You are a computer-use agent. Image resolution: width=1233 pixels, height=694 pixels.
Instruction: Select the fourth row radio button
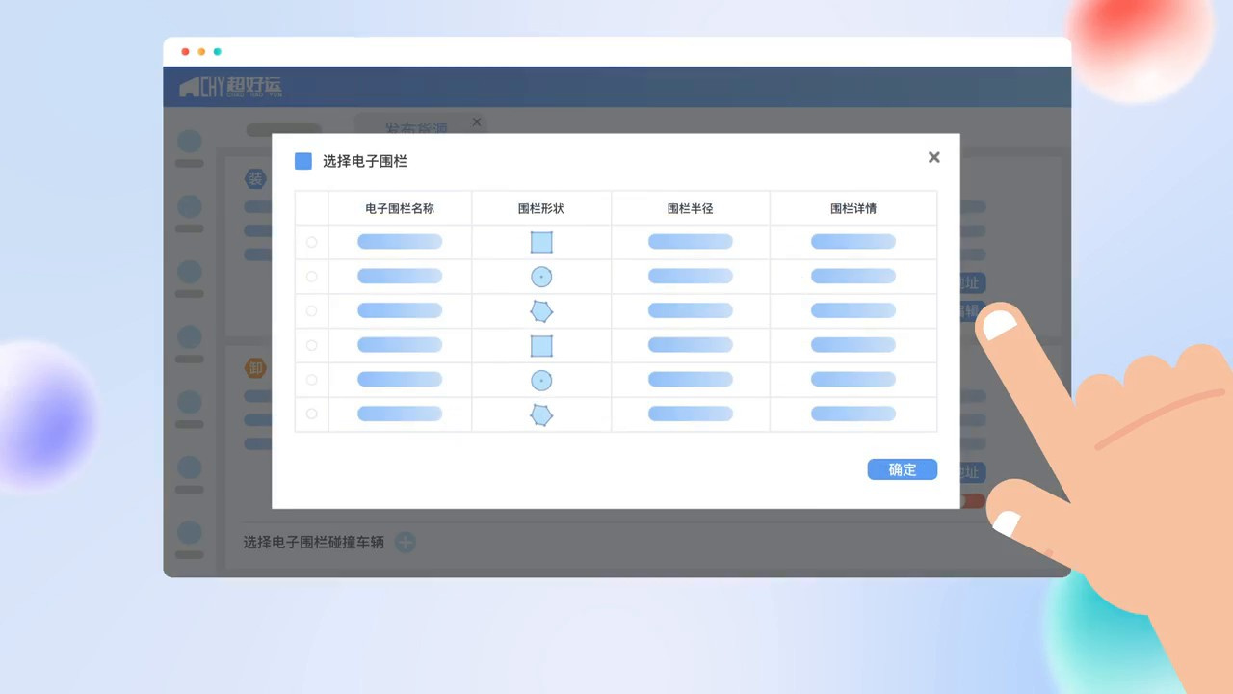(x=311, y=345)
